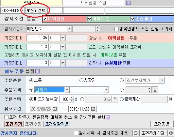Enable 조건 만족시 동일종목 미체결 취소 checkbox
This screenshot has width=174, height=137.
pos(6,117)
